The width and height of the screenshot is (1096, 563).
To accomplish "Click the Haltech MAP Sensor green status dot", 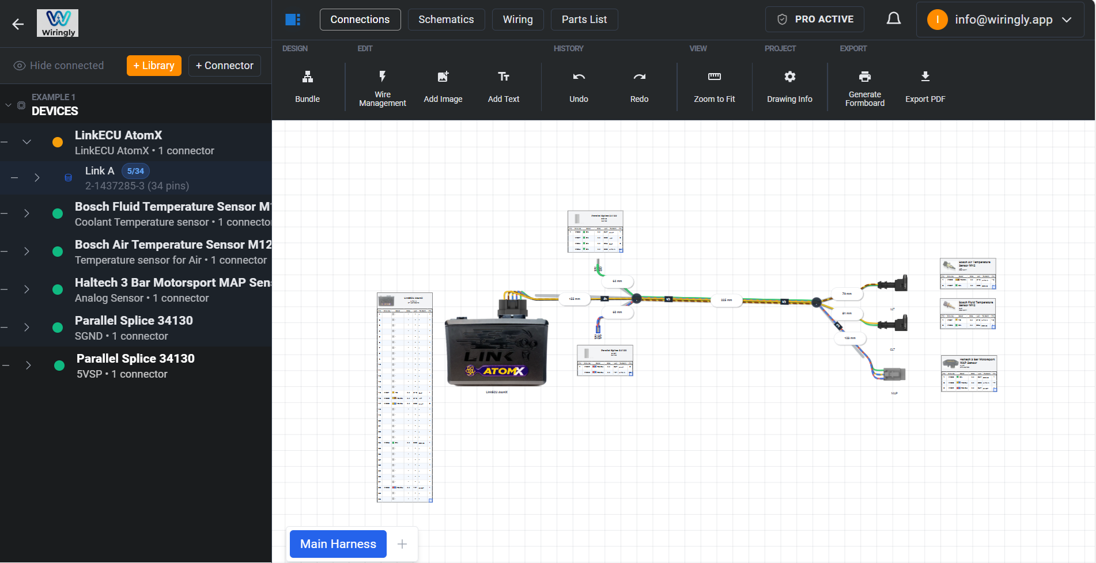I will coord(58,290).
